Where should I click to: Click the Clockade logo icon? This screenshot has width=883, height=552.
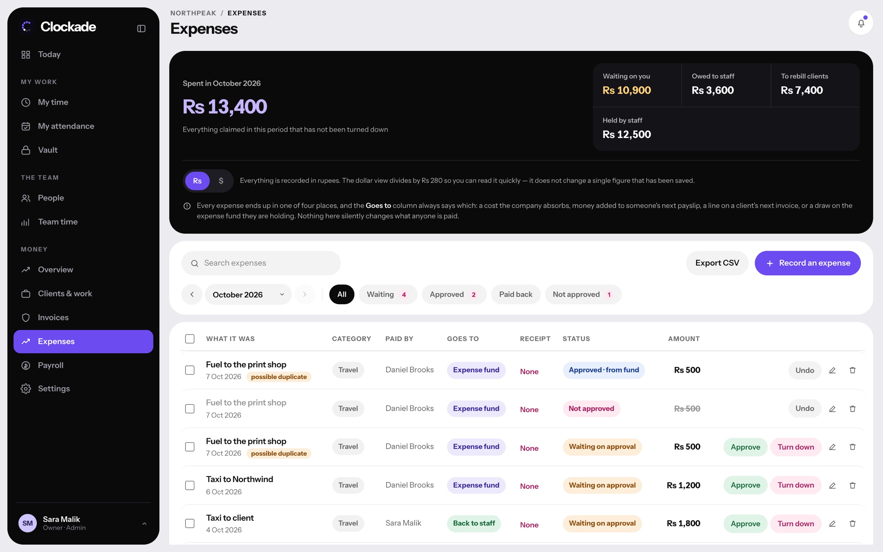[x=26, y=26]
